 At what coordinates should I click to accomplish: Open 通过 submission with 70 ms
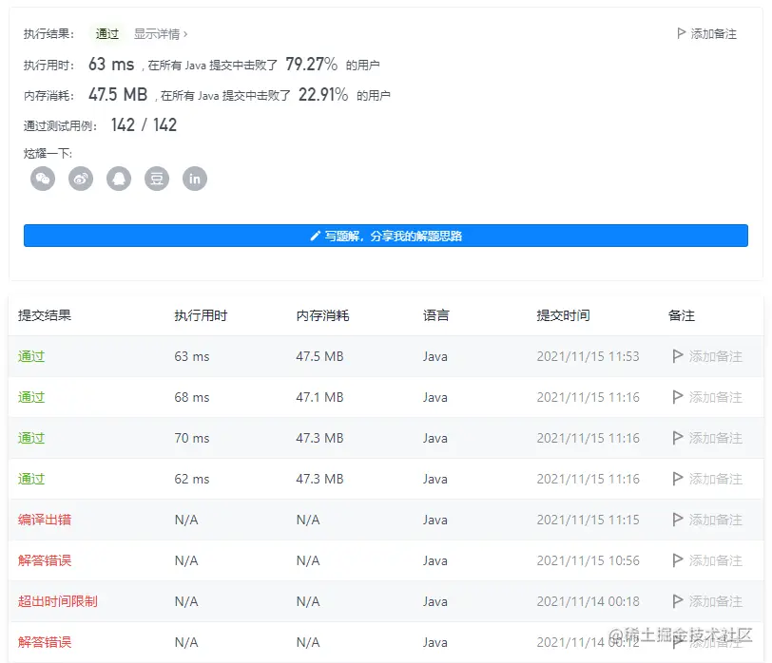click(x=31, y=438)
